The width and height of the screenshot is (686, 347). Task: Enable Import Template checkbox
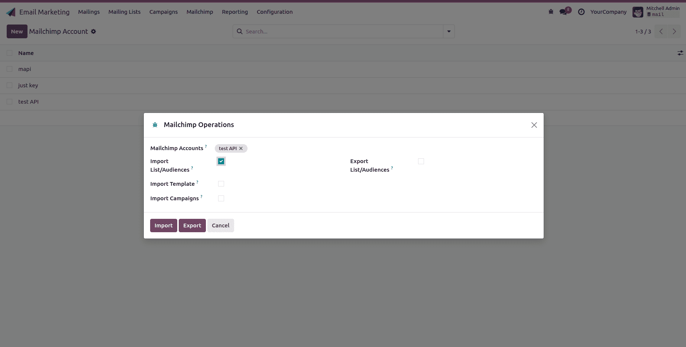[x=221, y=184]
